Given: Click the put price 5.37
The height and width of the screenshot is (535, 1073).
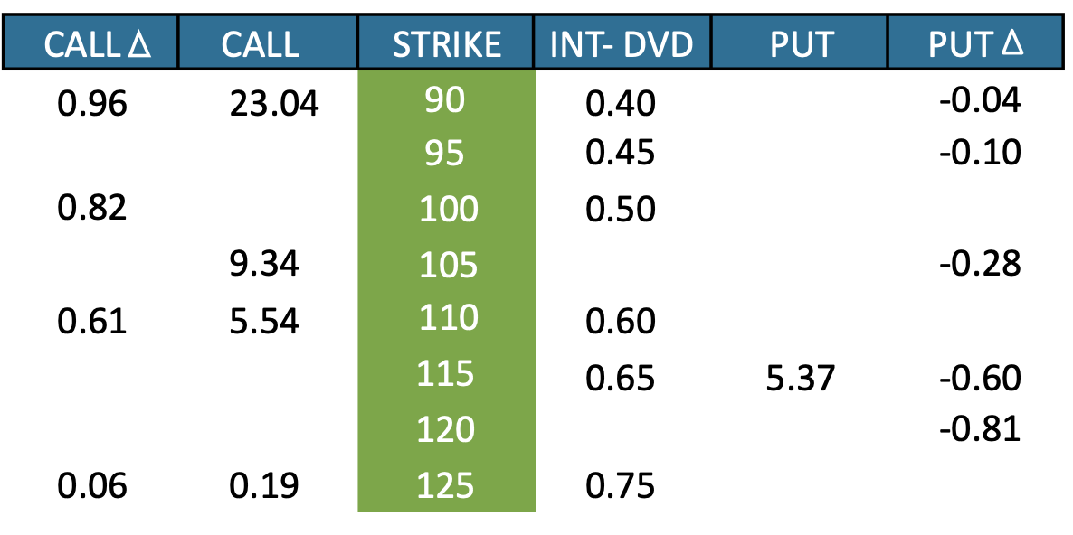Looking at the screenshot, I should (800, 378).
